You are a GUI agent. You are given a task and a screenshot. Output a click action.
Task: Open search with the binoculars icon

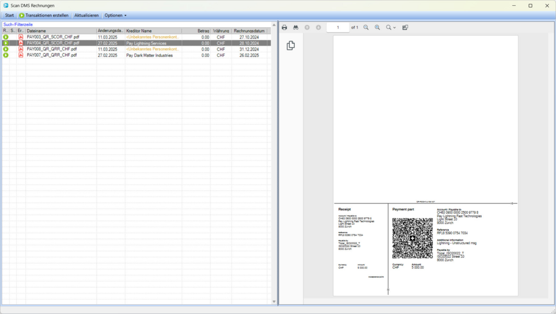coord(296,28)
